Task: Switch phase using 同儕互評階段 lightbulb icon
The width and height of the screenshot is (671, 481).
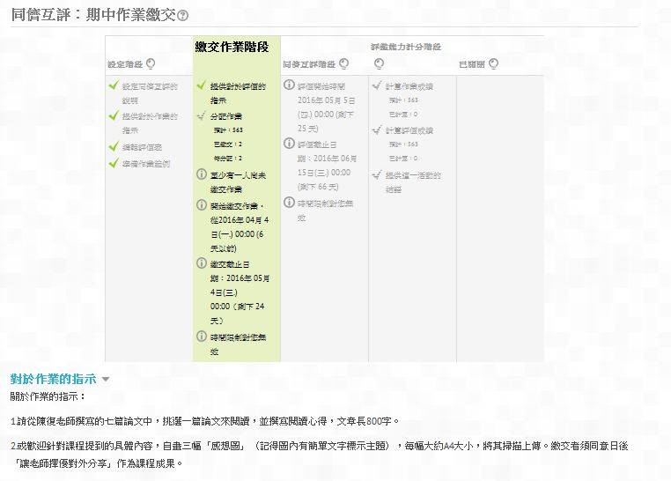Action: [x=344, y=63]
